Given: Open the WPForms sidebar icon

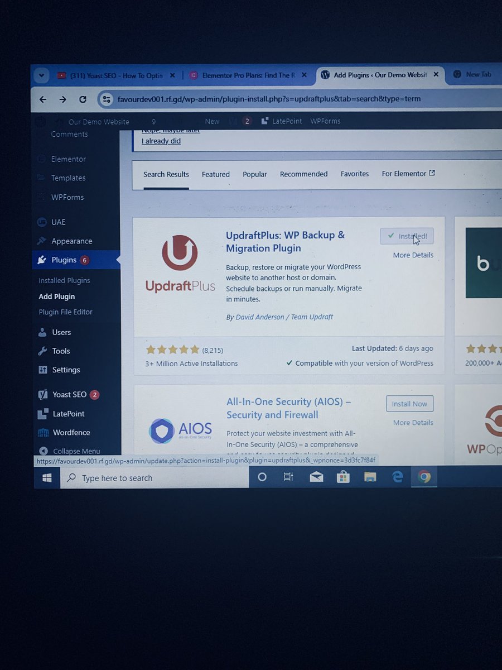Looking at the screenshot, I should pos(43,197).
